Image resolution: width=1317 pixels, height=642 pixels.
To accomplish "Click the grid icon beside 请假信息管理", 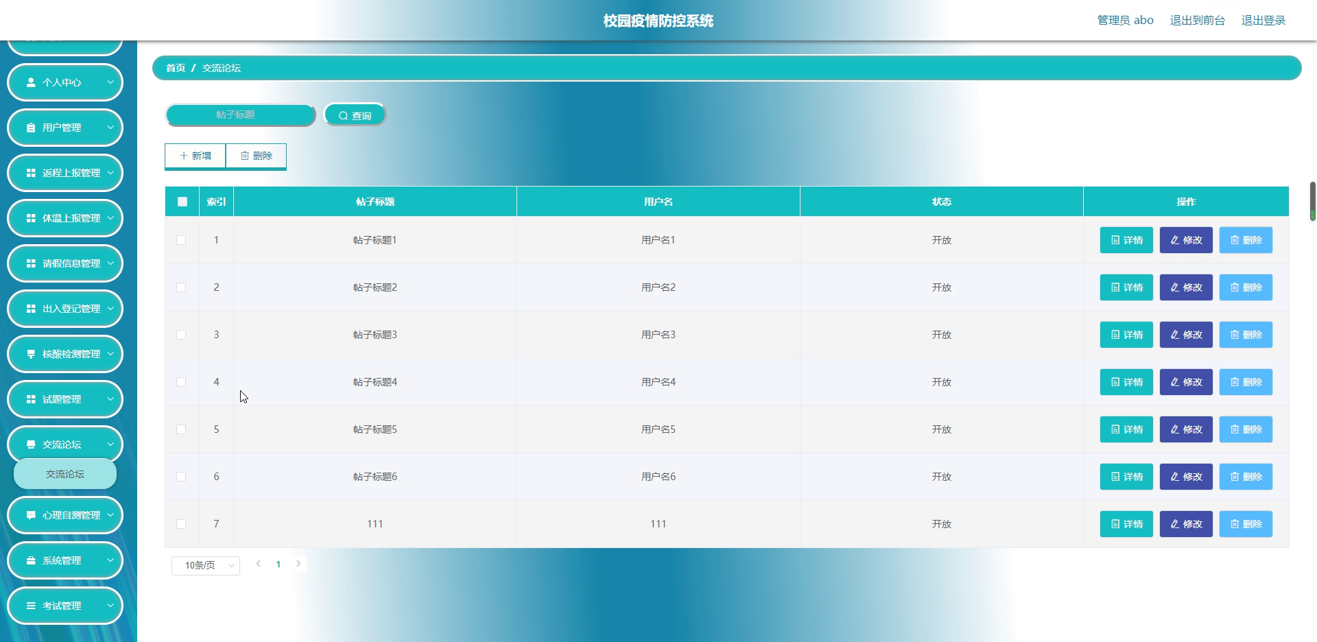I will pyautogui.click(x=31, y=263).
